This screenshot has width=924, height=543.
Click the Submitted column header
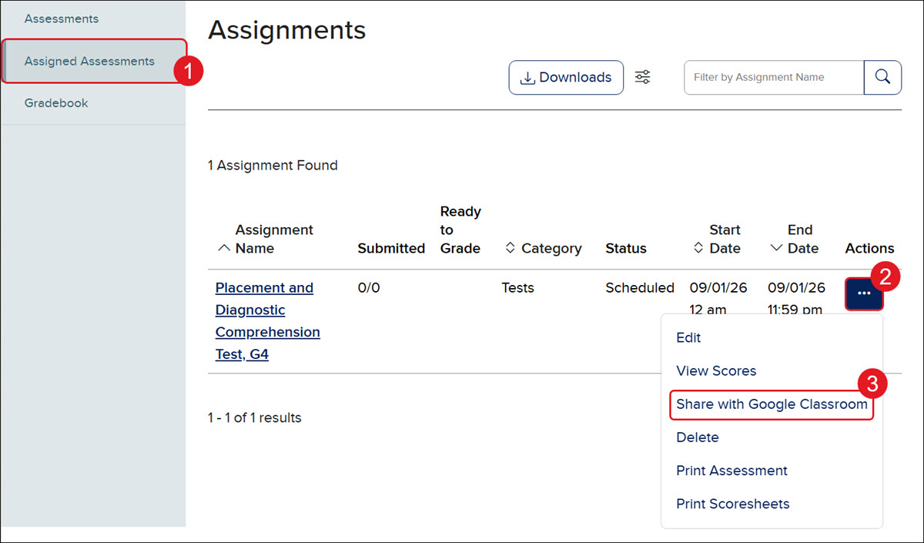pyautogui.click(x=391, y=248)
